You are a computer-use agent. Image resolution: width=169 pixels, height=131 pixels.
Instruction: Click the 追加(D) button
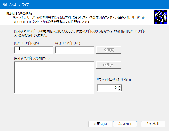tap(109, 50)
